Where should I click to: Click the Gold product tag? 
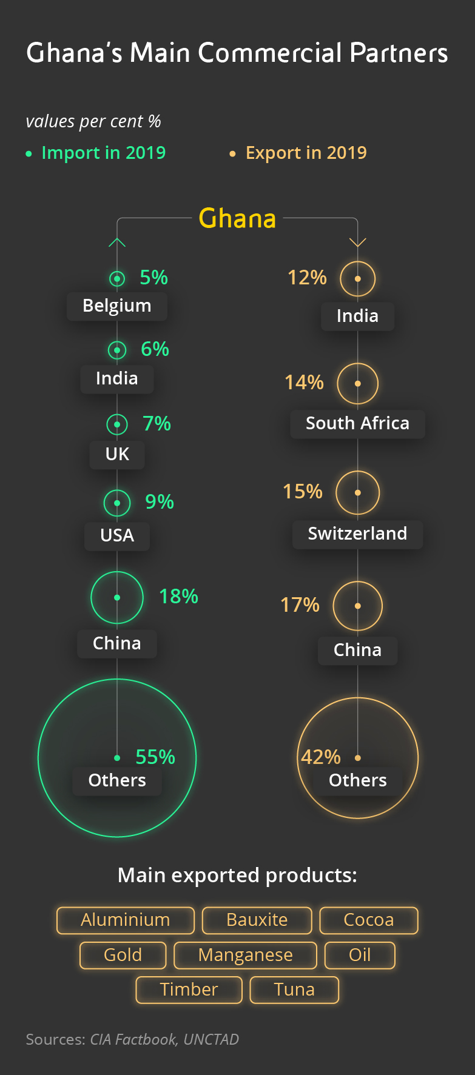tap(123, 955)
